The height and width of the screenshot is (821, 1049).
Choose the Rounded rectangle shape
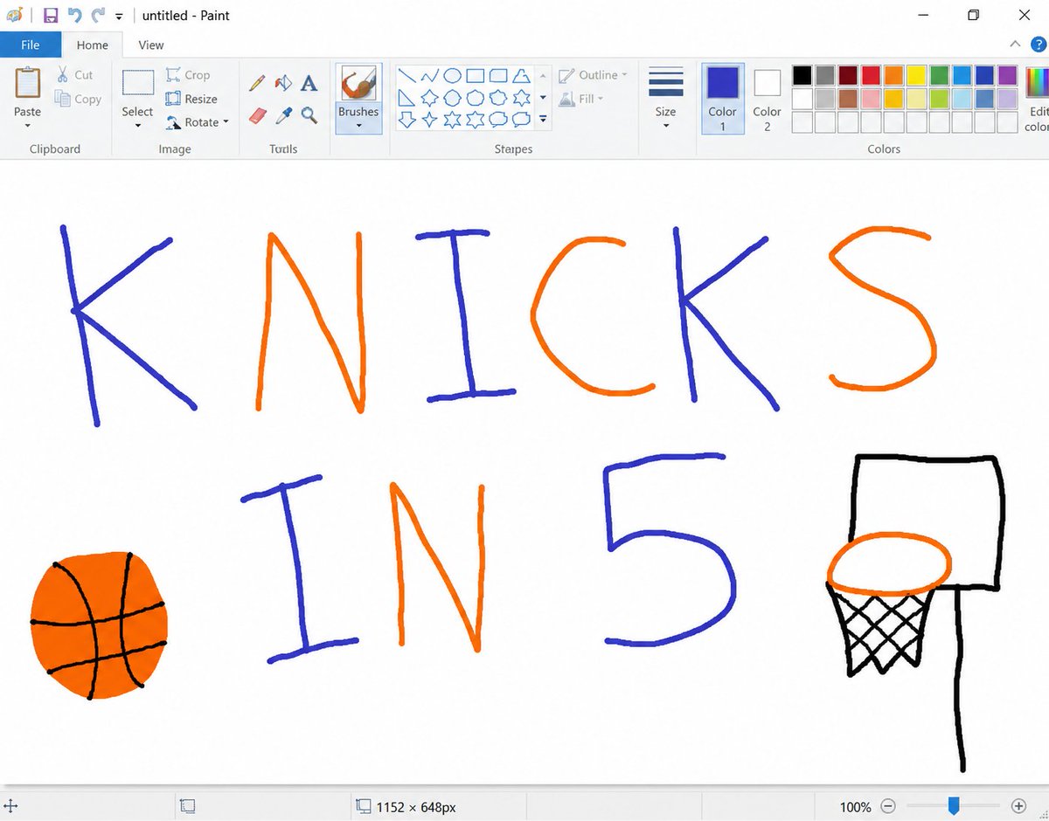[x=498, y=76]
